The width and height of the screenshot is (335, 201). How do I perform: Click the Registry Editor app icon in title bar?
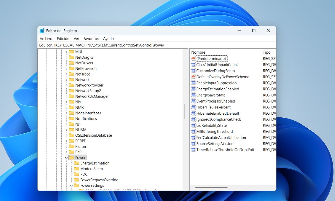42,31
